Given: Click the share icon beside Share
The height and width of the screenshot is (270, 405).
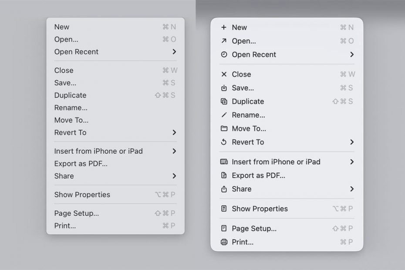Looking at the screenshot, I should click(x=224, y=189).
